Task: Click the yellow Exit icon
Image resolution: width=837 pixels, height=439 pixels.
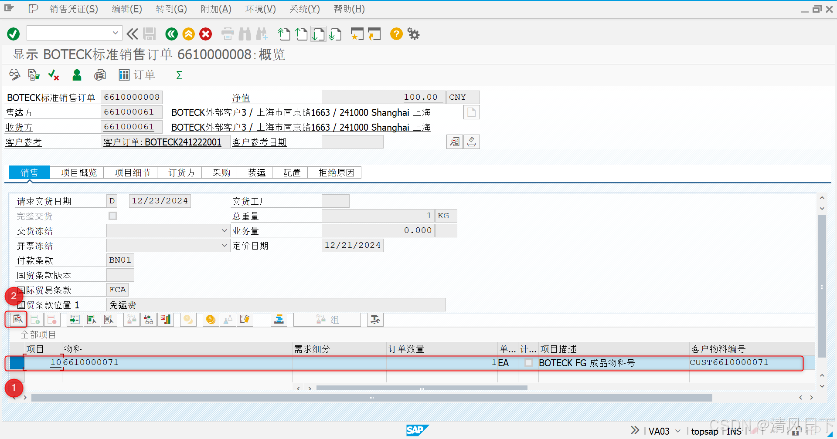Action: pyautogui.click(x=189, y=34)
